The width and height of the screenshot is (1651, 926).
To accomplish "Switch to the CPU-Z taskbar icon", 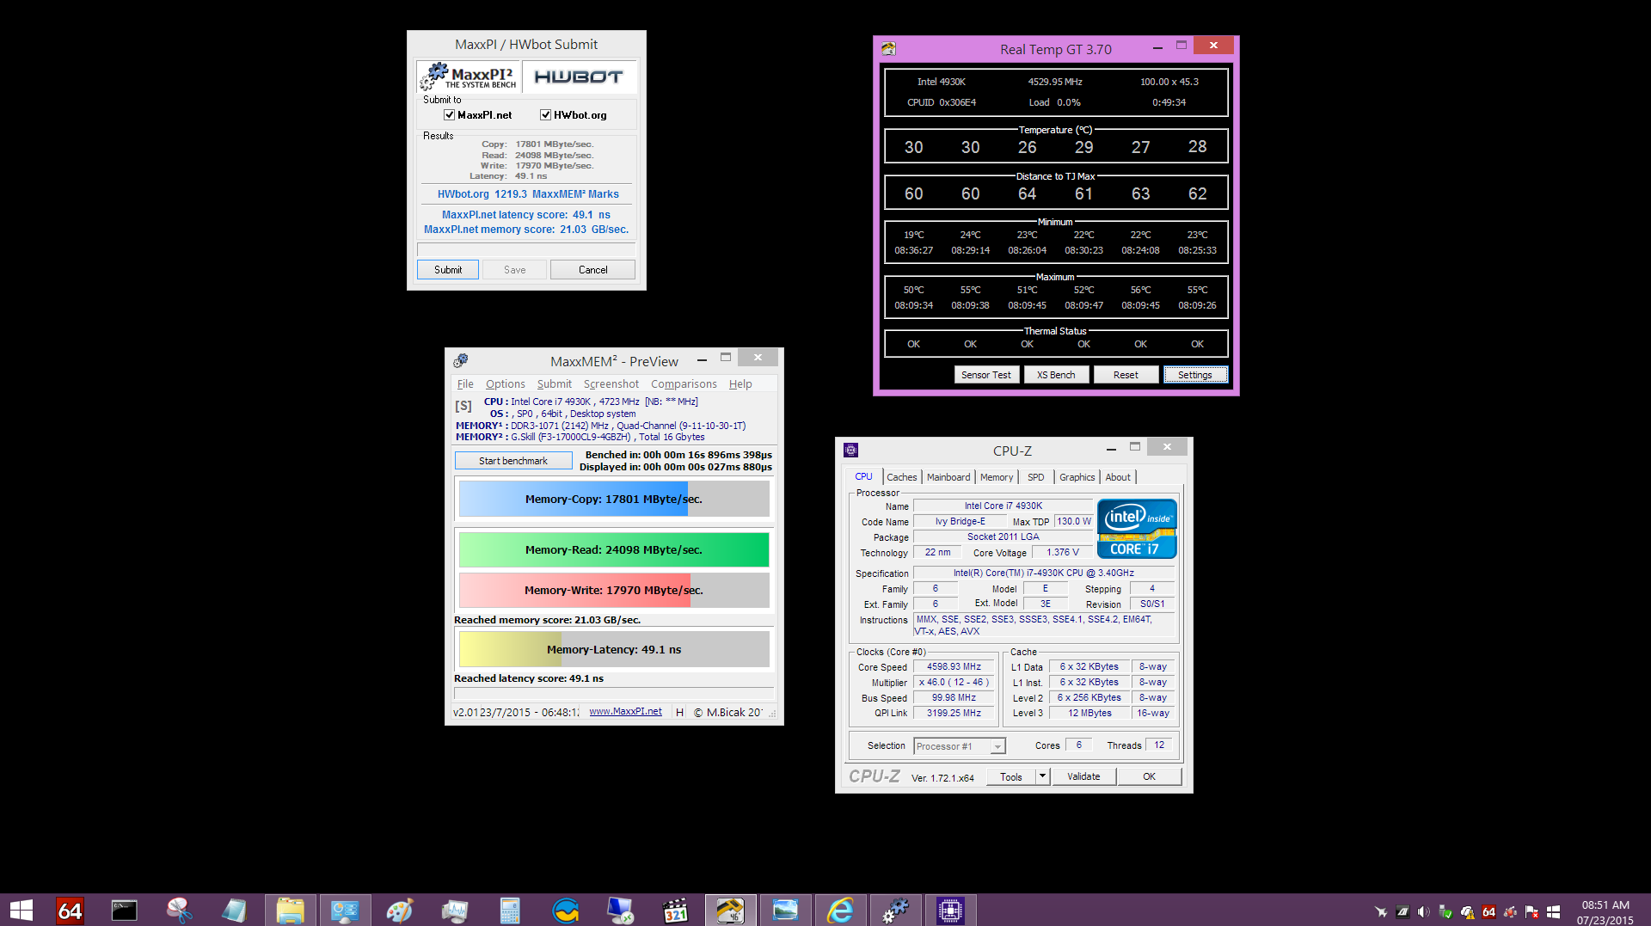I will click(x=950, y=910).
